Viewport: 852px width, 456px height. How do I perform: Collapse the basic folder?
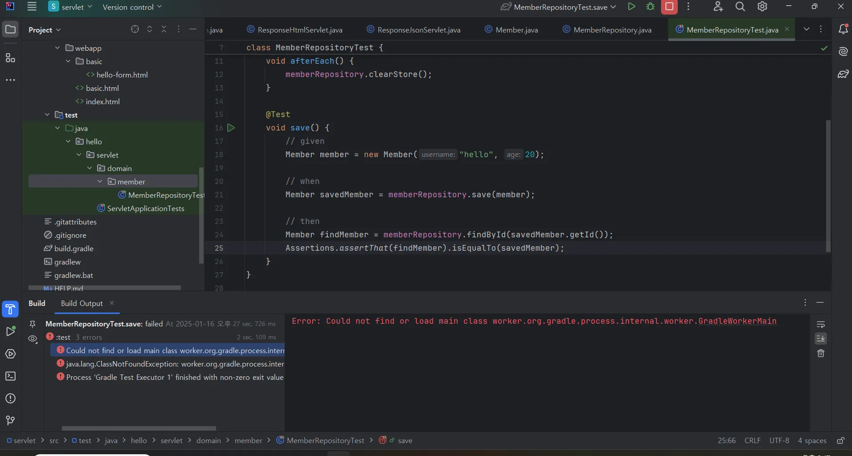(68, 61)
